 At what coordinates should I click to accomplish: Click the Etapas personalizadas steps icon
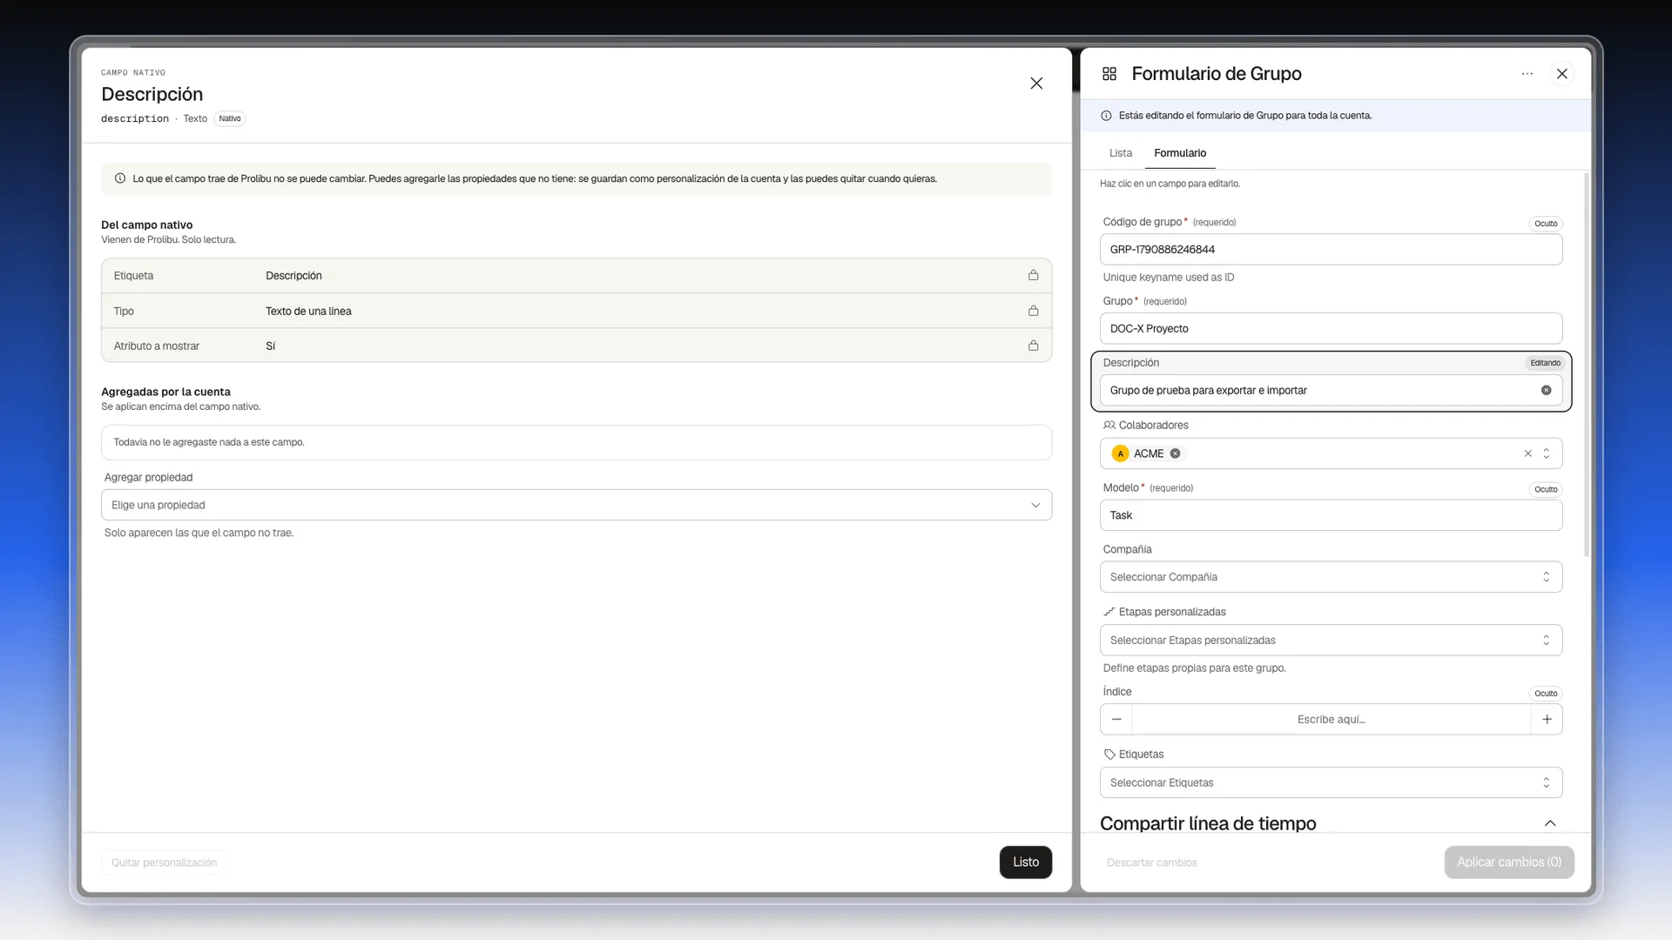1109,612
